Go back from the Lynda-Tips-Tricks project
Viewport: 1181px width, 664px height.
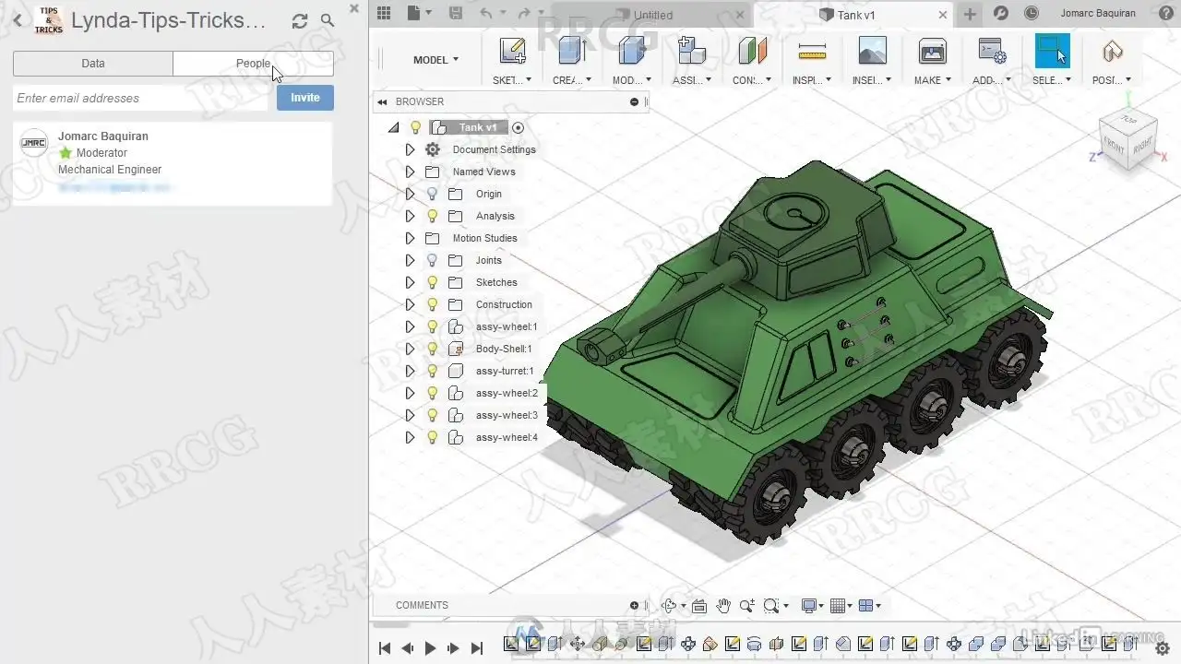18,20
